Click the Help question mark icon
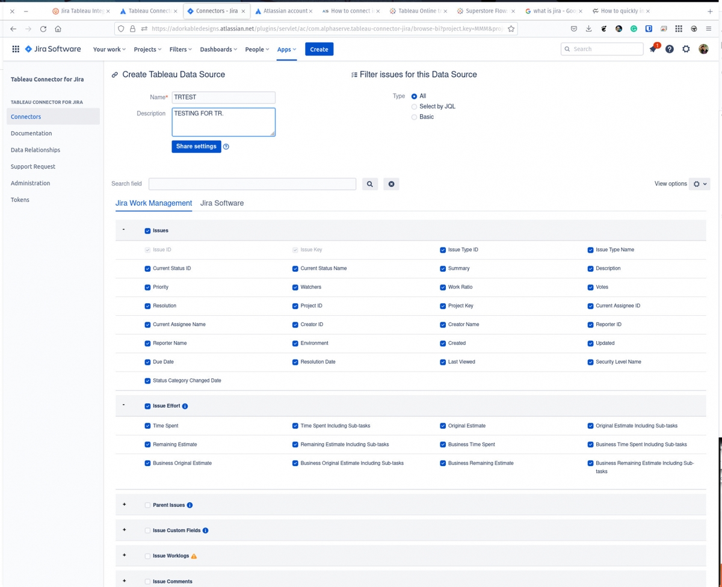The width and height of the screenshot is (722, 587). click(x=669, y=49)
